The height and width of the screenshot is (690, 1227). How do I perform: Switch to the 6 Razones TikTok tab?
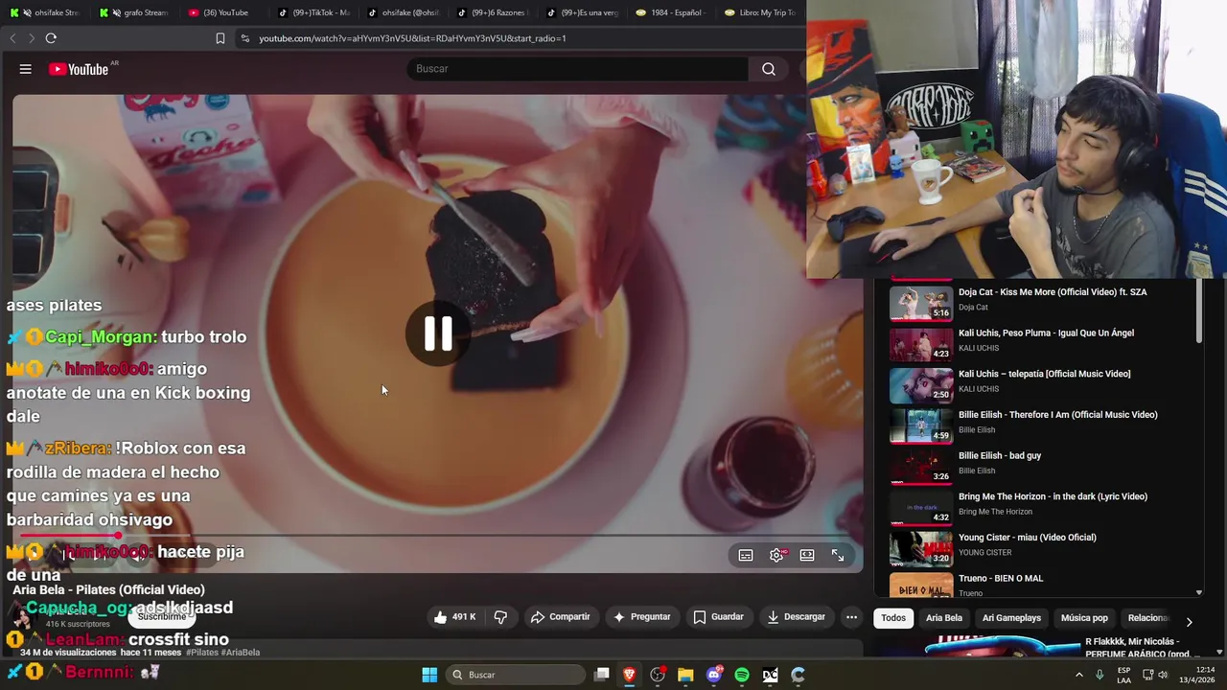(x=492, y=12)
